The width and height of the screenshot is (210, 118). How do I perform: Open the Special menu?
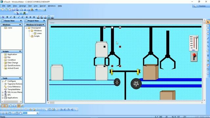pos(43,6)
